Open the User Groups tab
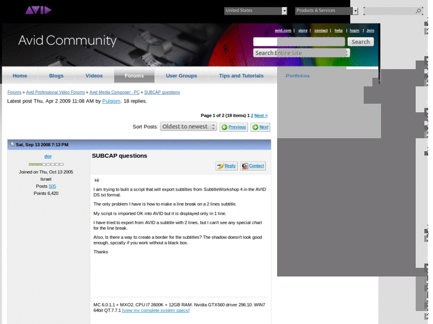 181,76
